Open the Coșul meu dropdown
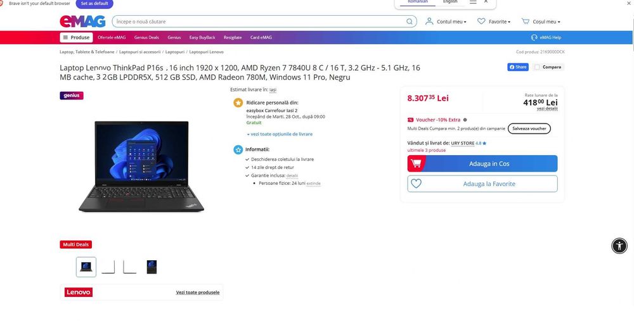The width and height of the screenshot is (634, 321). (541, 22)
